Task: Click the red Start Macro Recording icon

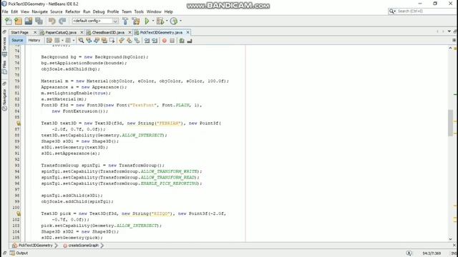Action: click(165, 41)
